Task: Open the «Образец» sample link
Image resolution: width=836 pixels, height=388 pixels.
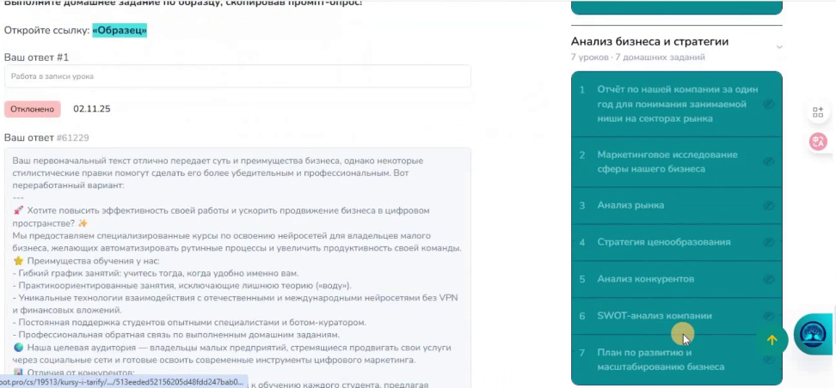Action: click(120, 30)
